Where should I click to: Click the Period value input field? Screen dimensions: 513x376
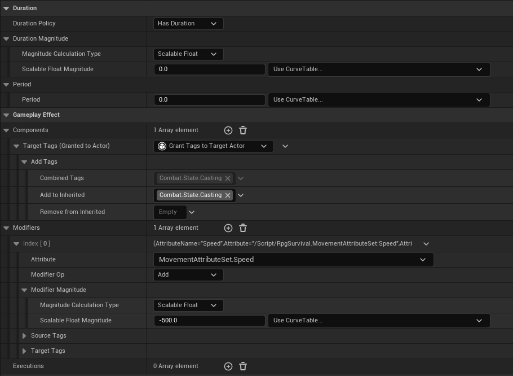click(209, 100)
